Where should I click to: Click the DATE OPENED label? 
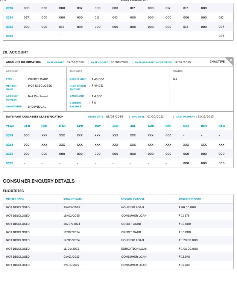pos(56,63)
